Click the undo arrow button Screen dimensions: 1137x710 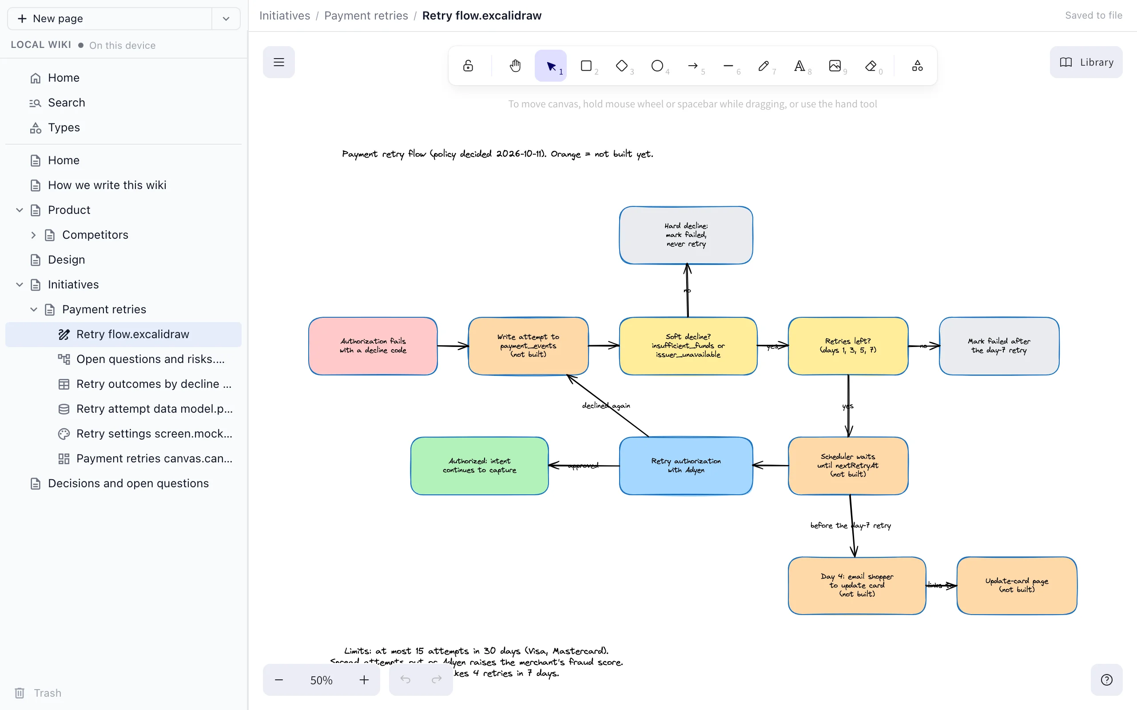tap(405, 679)
